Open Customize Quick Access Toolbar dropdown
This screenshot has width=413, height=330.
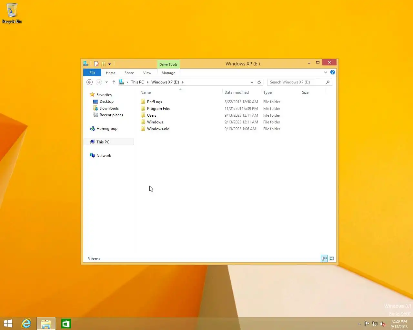pyautogui.click(x=109, y=64)
